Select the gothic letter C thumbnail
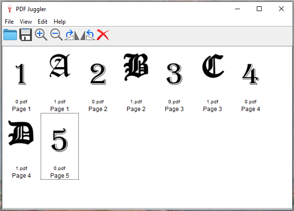294x211 pixels. click(213, 66)
